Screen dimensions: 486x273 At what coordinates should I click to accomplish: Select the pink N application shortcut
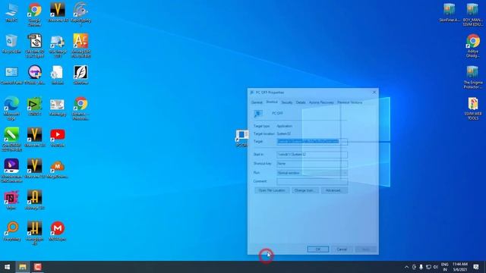[11, 200]
